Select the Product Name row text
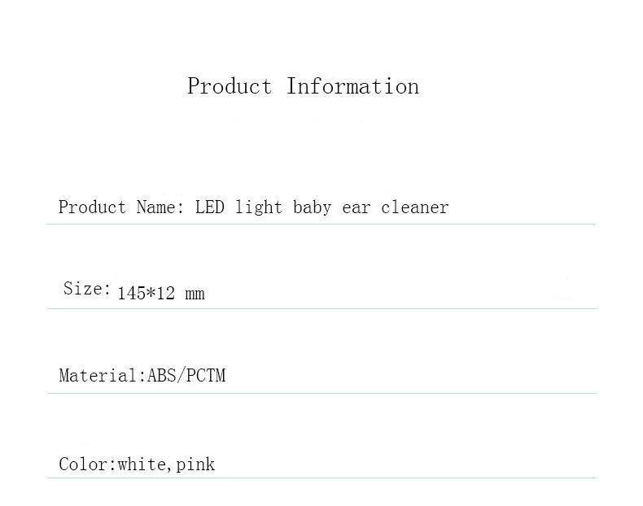Screen dimensions: 643x506 pyautogui.click(x=253, y=207)
